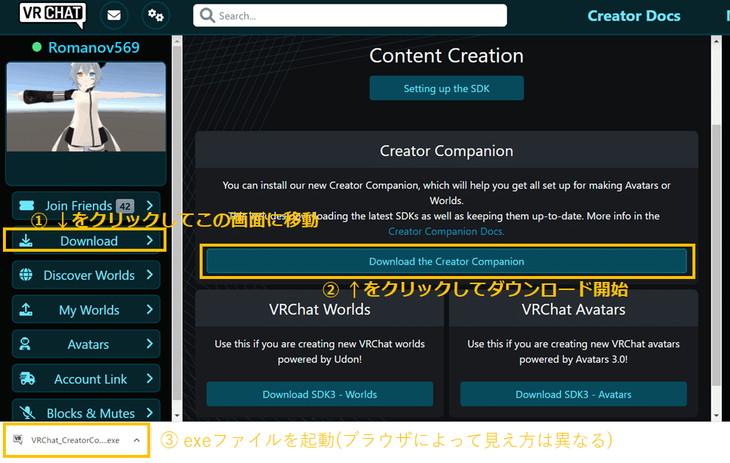Click Download SDK3 - Worlds button

320,394
